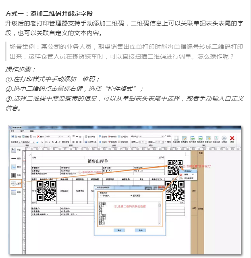
Task: Click the 自动换行 auto-wrap icon
Action: (x=86, y=136)
